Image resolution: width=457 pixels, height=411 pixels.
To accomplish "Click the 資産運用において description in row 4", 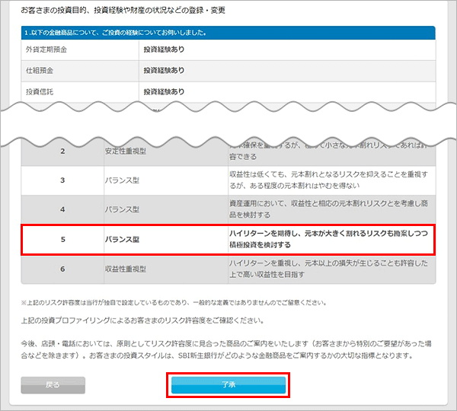I will coord(331,209).
